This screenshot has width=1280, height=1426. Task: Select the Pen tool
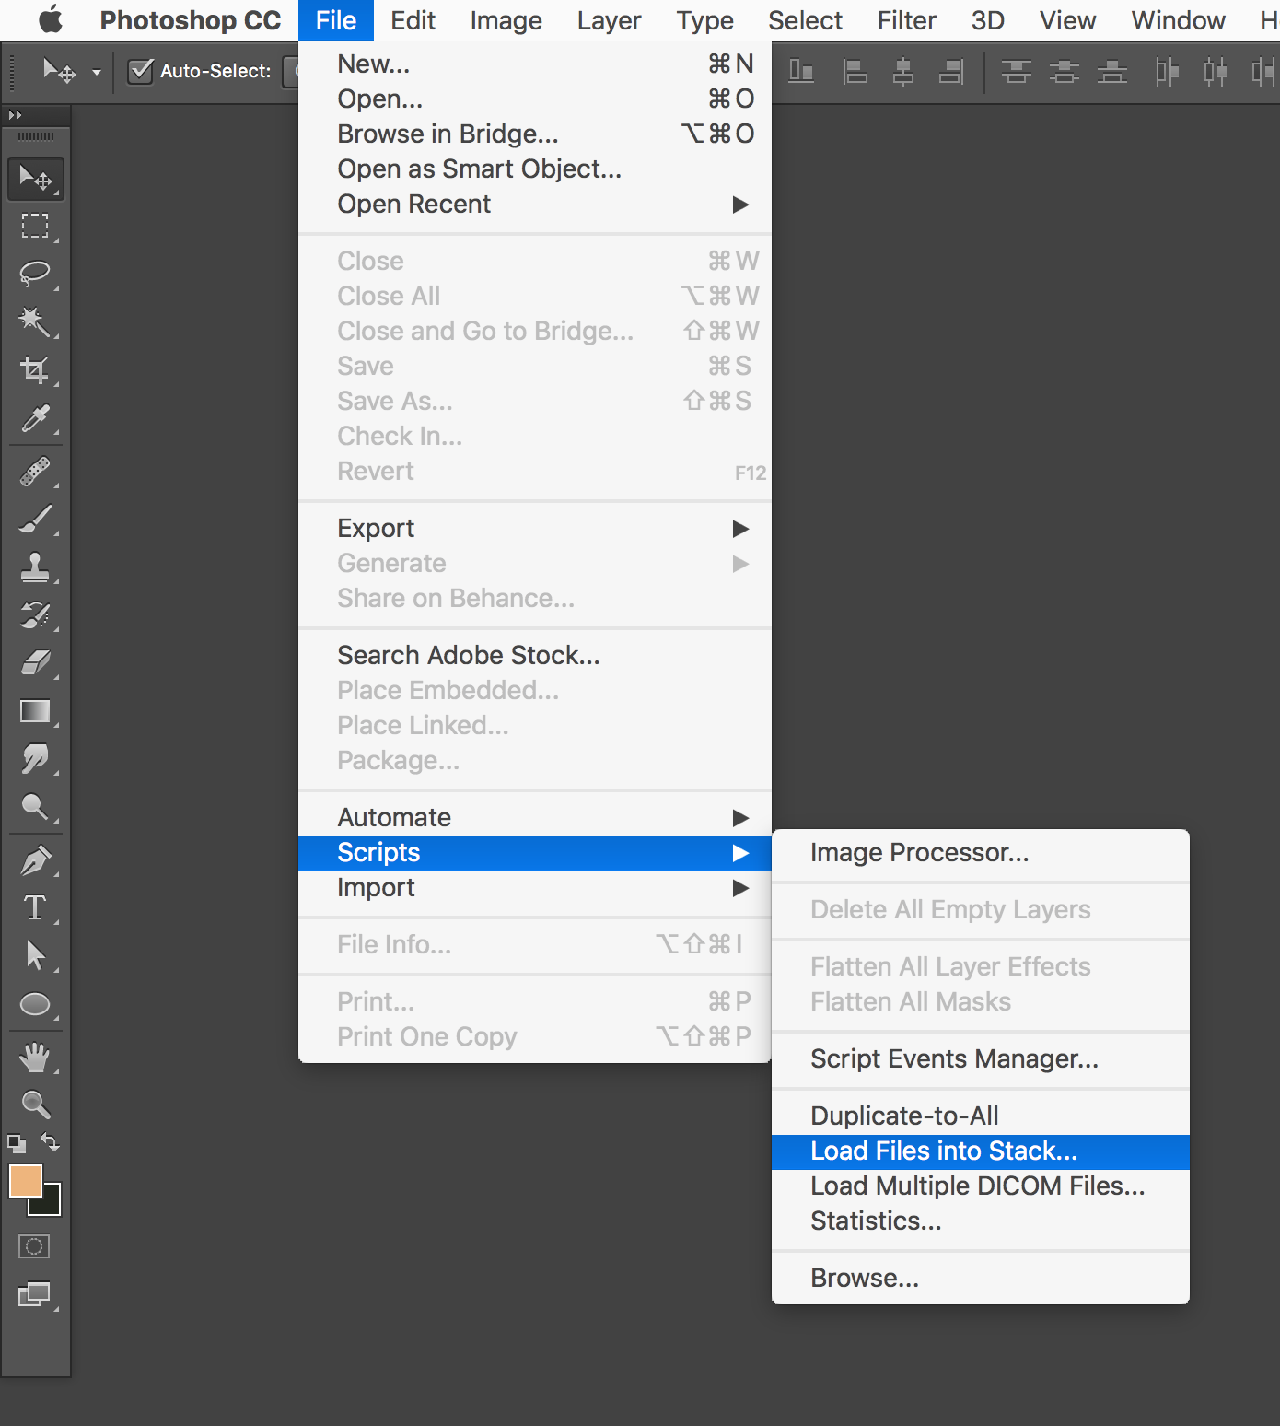click(35, 861)
